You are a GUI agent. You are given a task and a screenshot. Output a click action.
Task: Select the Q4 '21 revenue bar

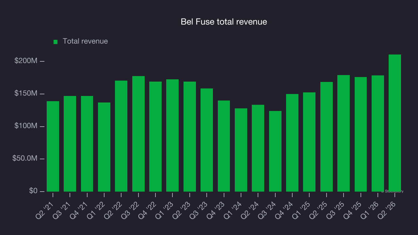(87, 144)
